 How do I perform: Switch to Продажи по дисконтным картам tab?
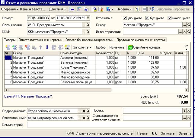(x=141, y=40)
